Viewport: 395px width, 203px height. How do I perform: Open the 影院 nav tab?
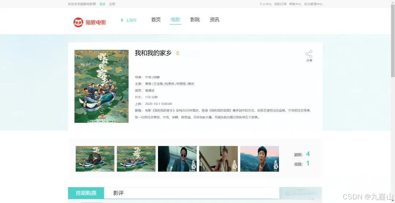pos(195,20)
